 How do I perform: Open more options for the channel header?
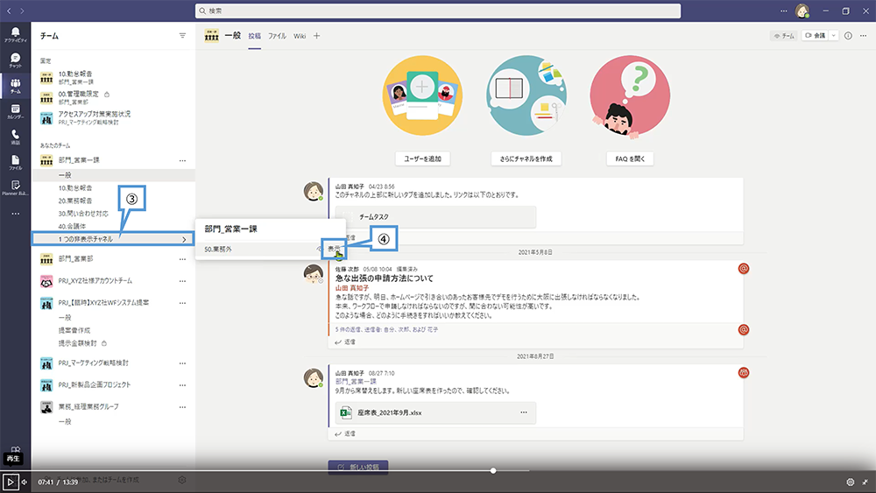(863, 36)
